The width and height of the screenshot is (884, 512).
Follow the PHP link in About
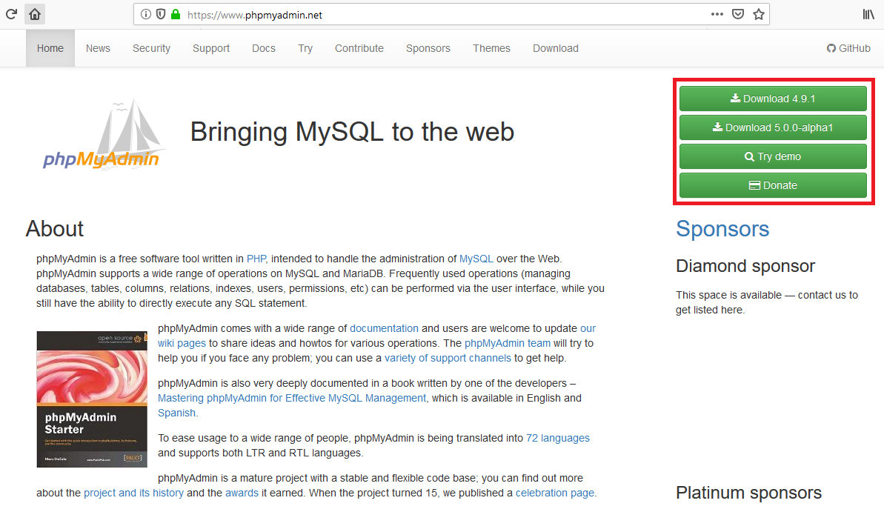coord(256,259)
